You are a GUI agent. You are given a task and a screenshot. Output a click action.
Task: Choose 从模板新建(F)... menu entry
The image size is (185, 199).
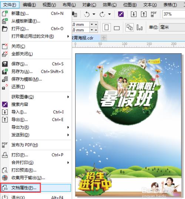[x=36, y=21]
